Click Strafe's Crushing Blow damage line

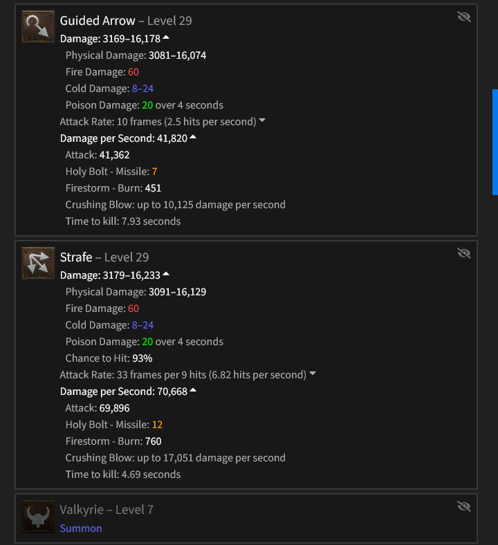pos(175,458)
